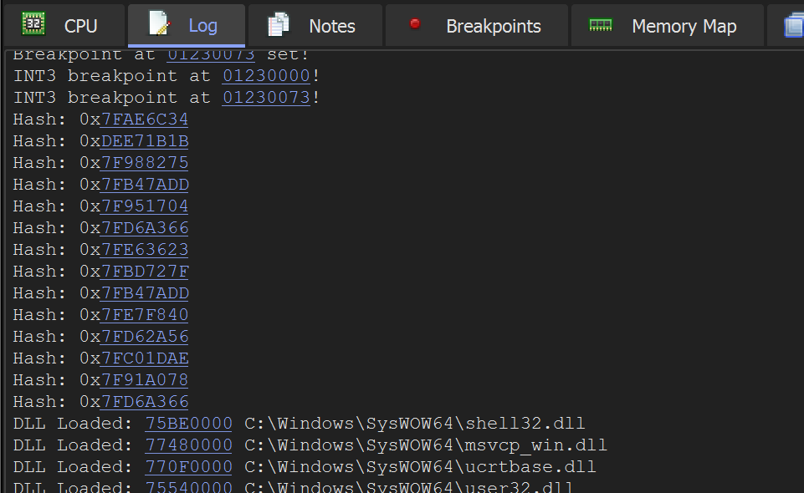Select path text C:\Windows\SysWOW64\shell32.dll

tap(414, 424)
